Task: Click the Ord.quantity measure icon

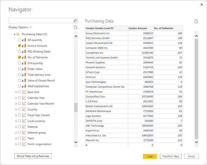Action: [x=24, y=63]
